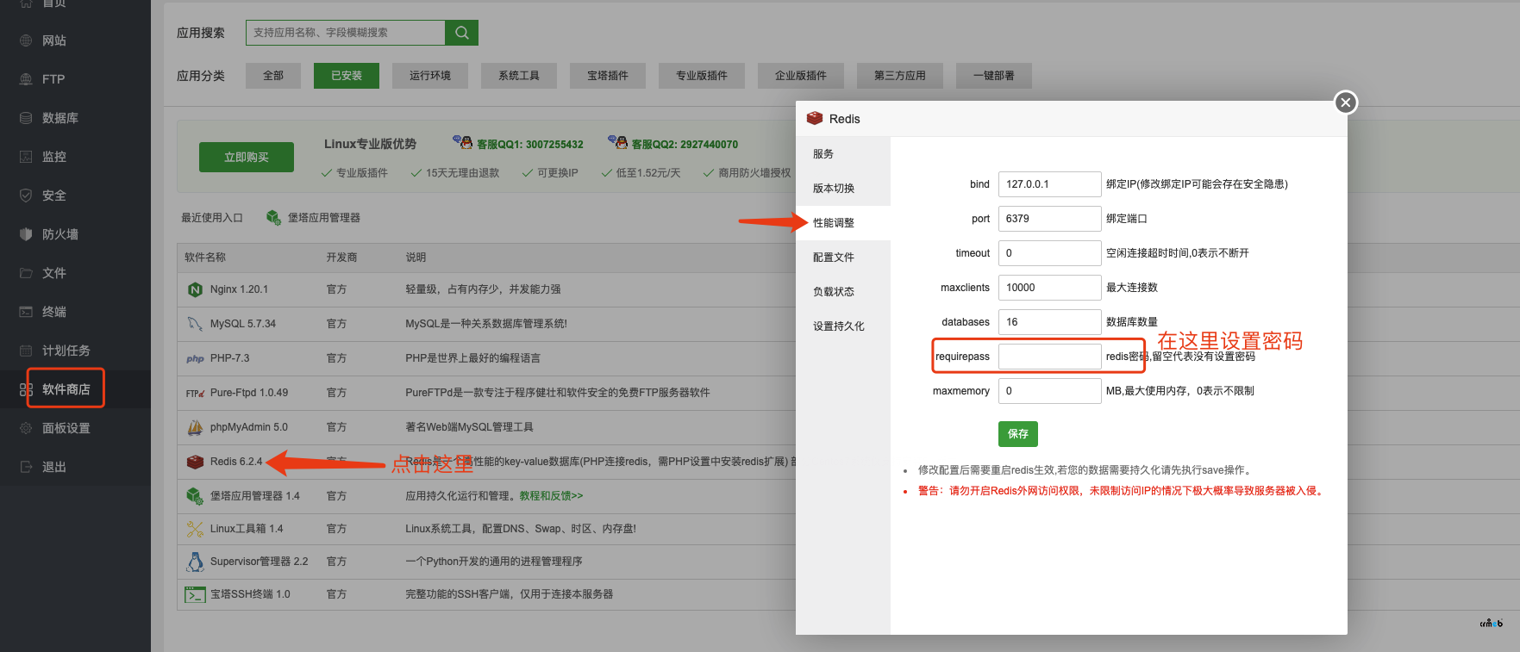Select the 负载状态 tab

[833, 292]
